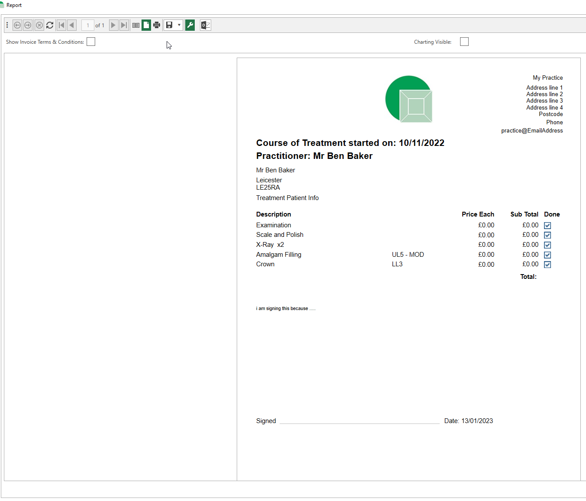Image resolution: width=586 pixels, height=501 pixels.
Task: Click the page setup columns icon
Action: coord(136,25)
